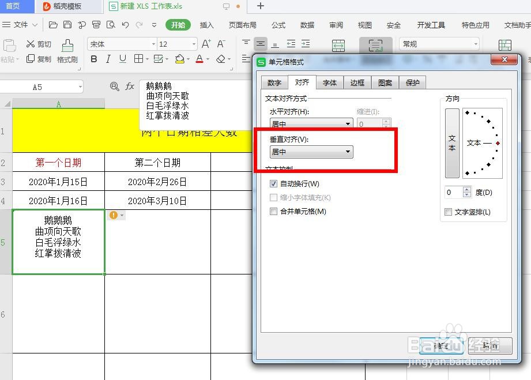
Task: Enable the 合并单元格 merge cells checkbox
Action: coord(273,212)
